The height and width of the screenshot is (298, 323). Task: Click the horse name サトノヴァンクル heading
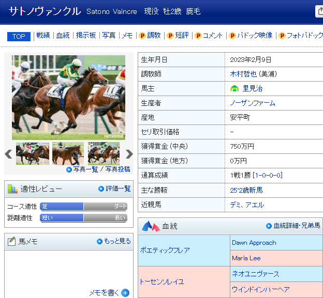45,11
